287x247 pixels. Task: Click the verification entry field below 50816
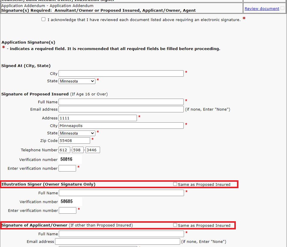click(67, 168)
